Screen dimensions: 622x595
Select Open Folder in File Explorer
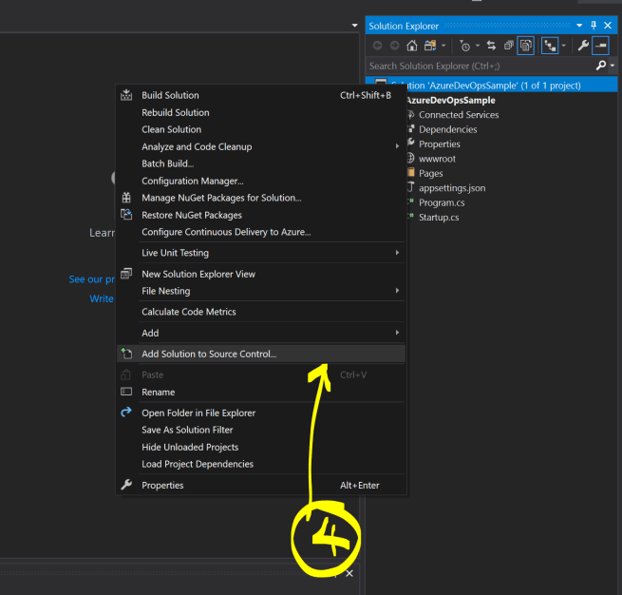coord(198,413)
